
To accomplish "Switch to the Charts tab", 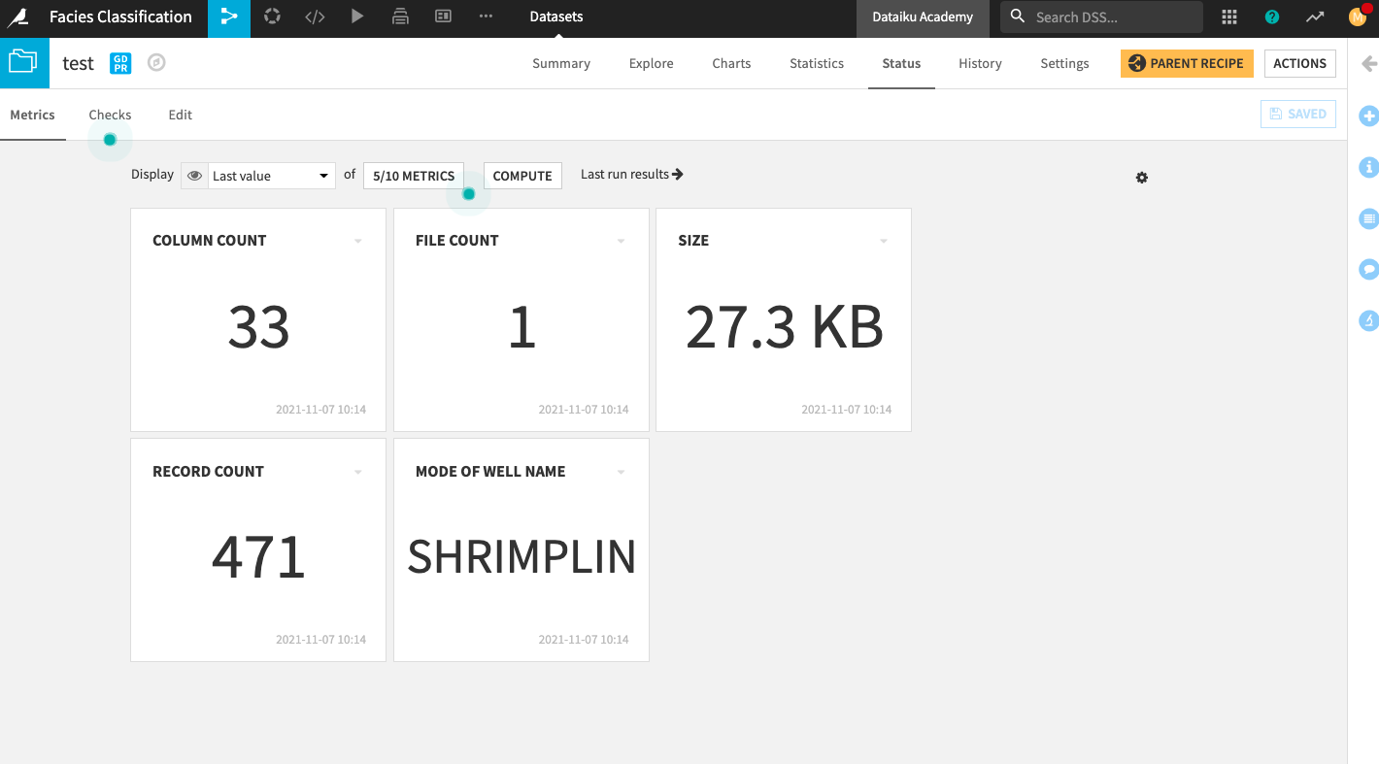I will click(731, 63).
